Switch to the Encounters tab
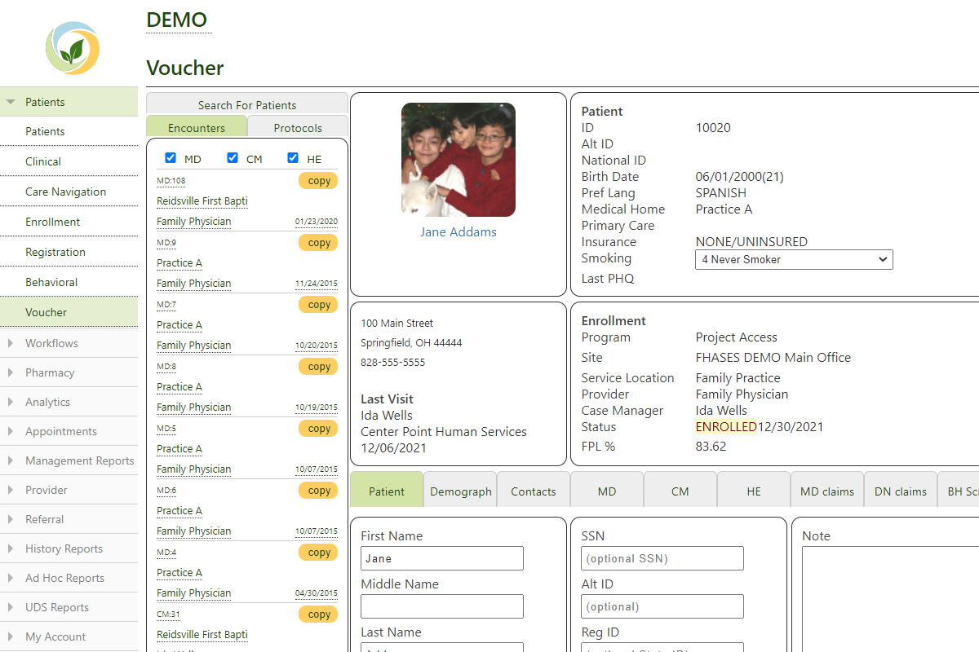The width and height of the screenshot is (979, 652). point(197,127)
